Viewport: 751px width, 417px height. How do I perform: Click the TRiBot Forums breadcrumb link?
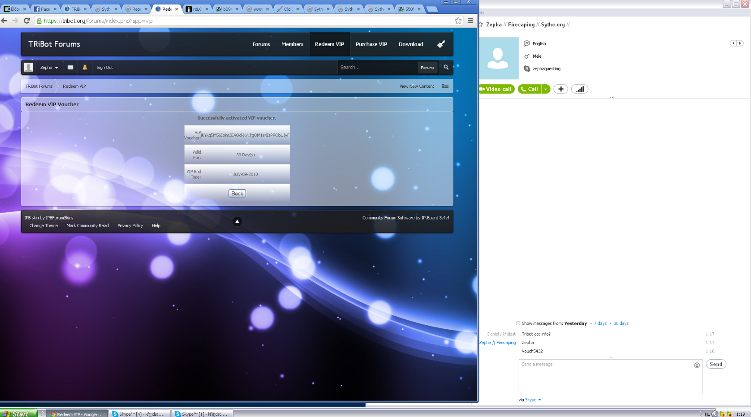coord(39,86)
